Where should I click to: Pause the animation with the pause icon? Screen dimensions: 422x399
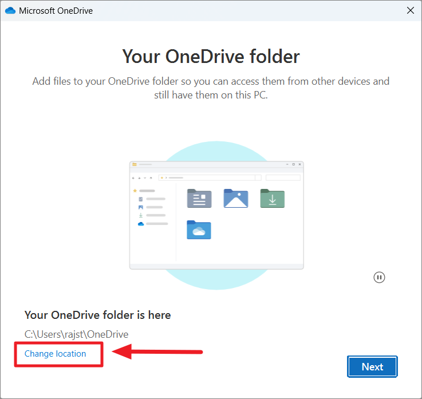point(379,278)
